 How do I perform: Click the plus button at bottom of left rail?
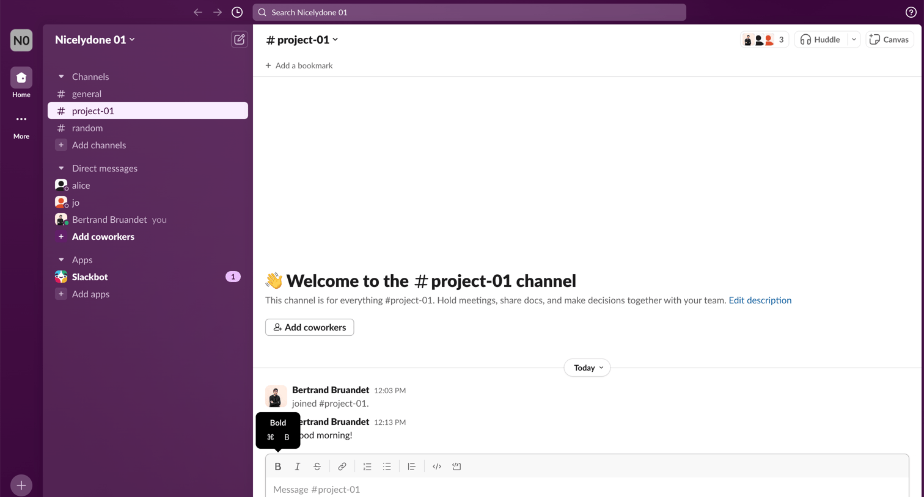click(21, 485)
